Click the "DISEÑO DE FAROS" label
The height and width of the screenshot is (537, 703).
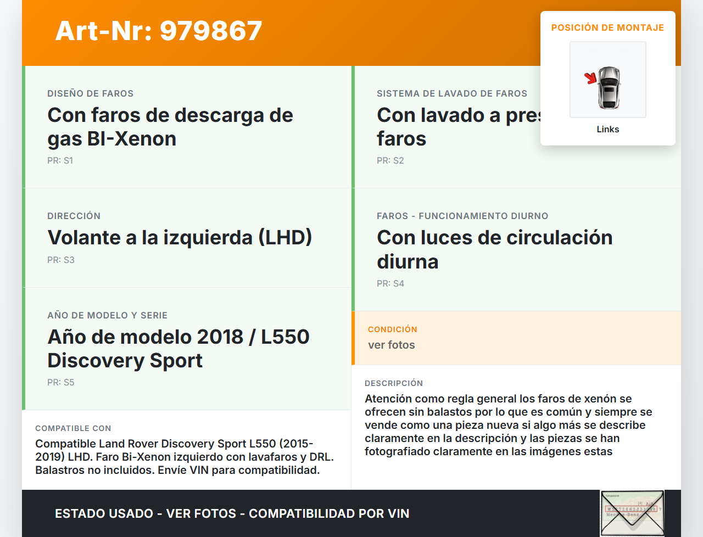[91, 93]
